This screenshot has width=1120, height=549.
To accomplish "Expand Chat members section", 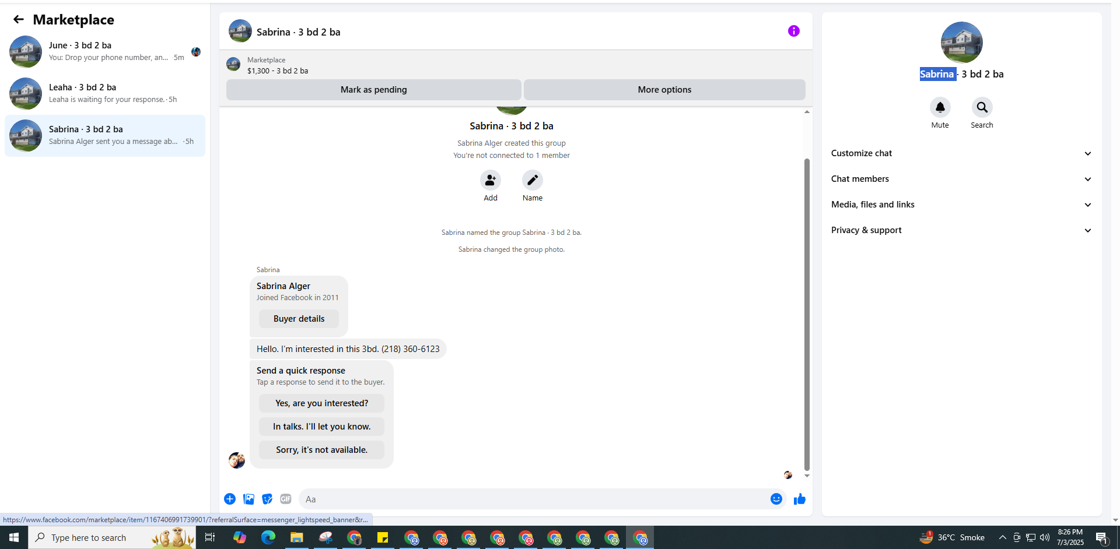I will click(961, 179).
